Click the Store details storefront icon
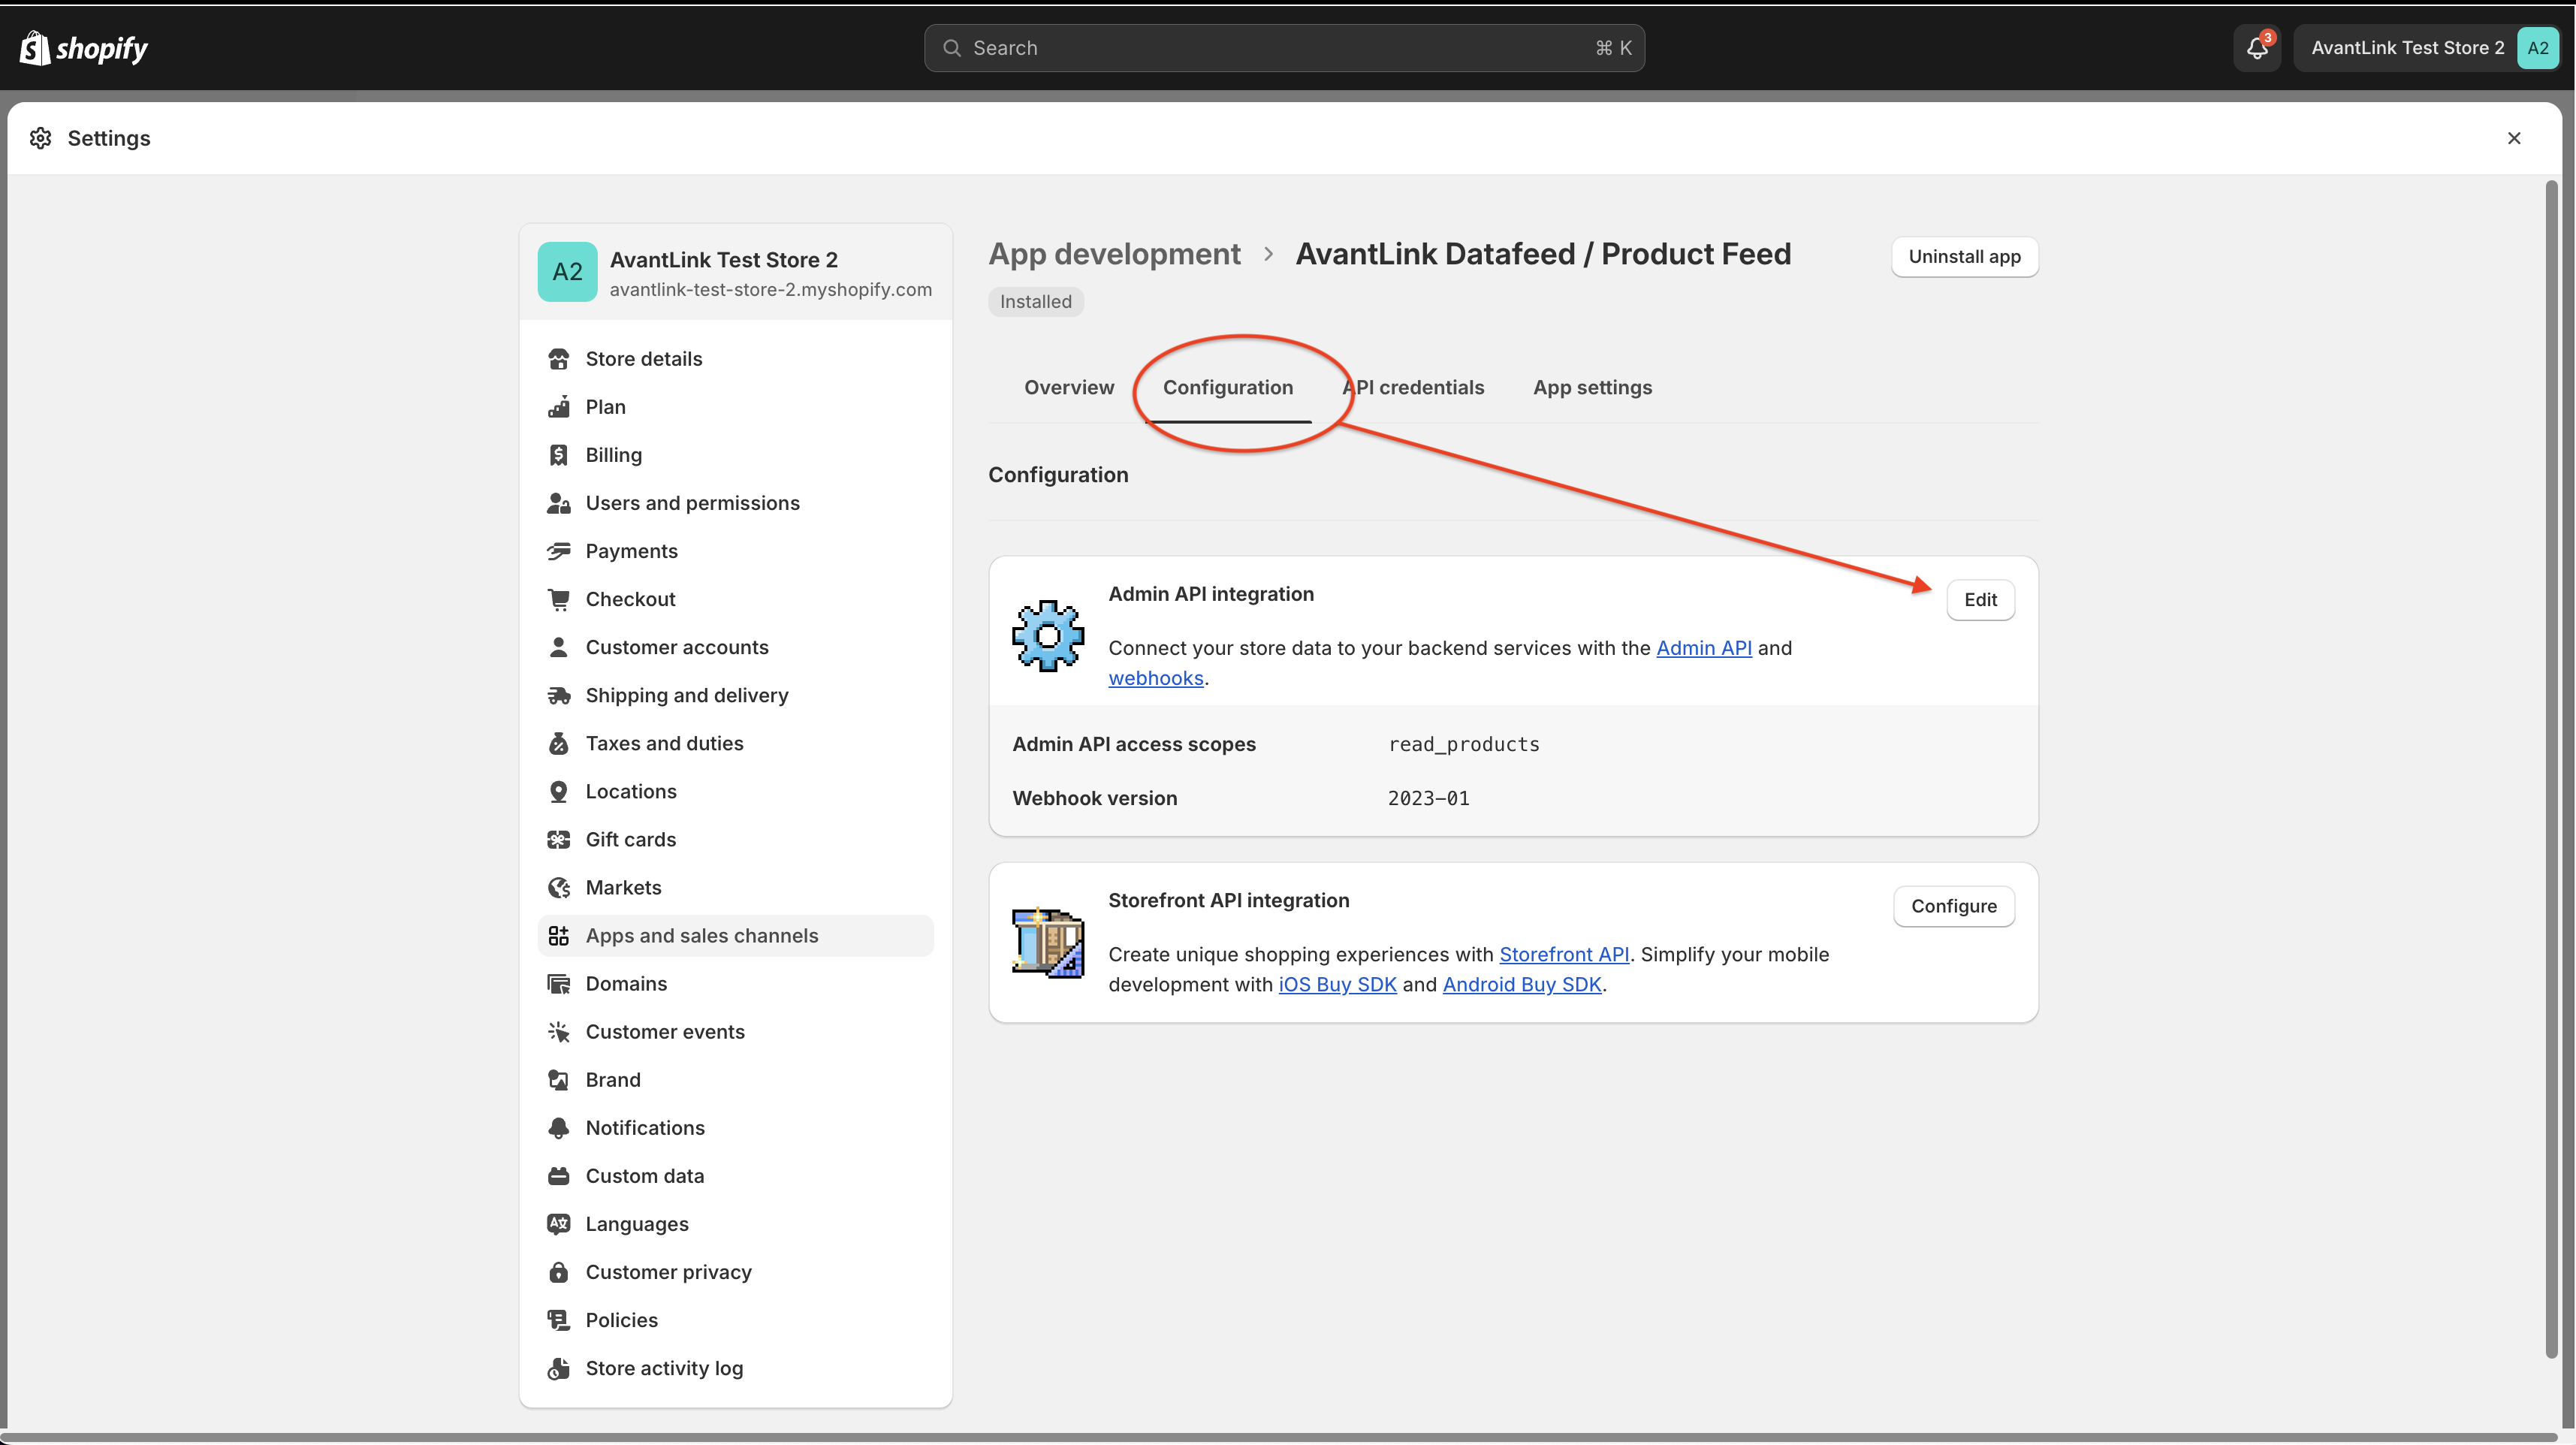 pos(558,359)
